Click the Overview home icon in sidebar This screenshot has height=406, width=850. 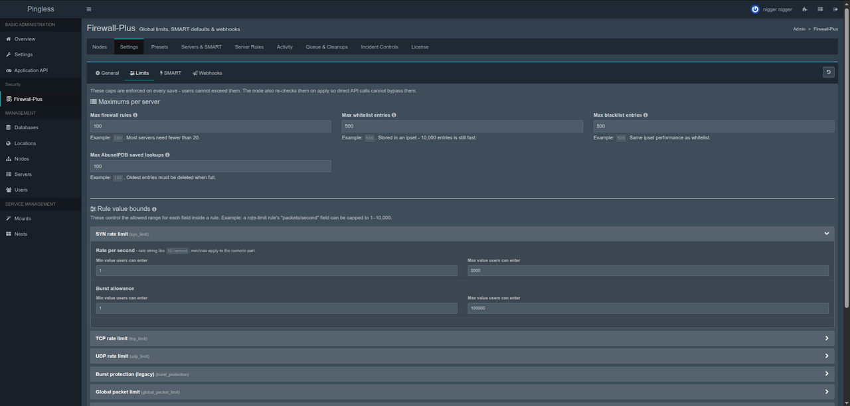(9, 39)
